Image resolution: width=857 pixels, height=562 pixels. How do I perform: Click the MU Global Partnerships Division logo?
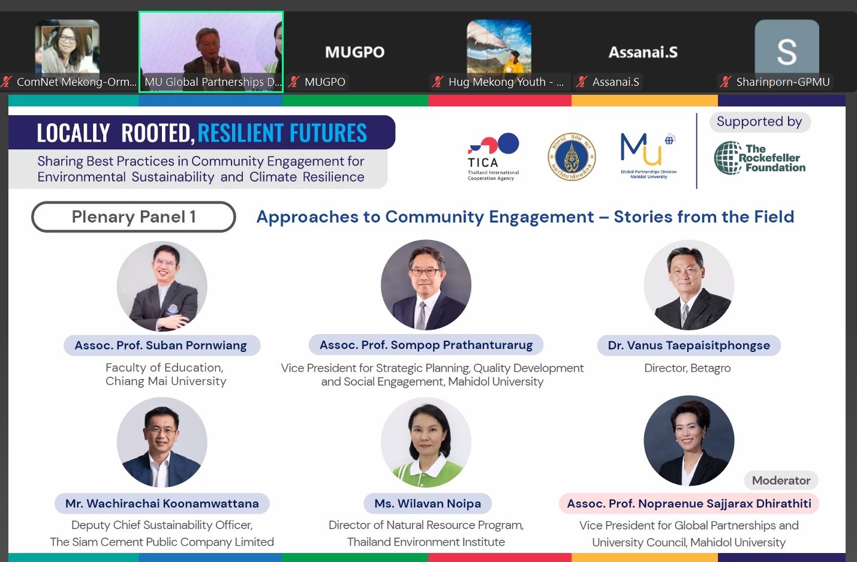coord(648,156)
